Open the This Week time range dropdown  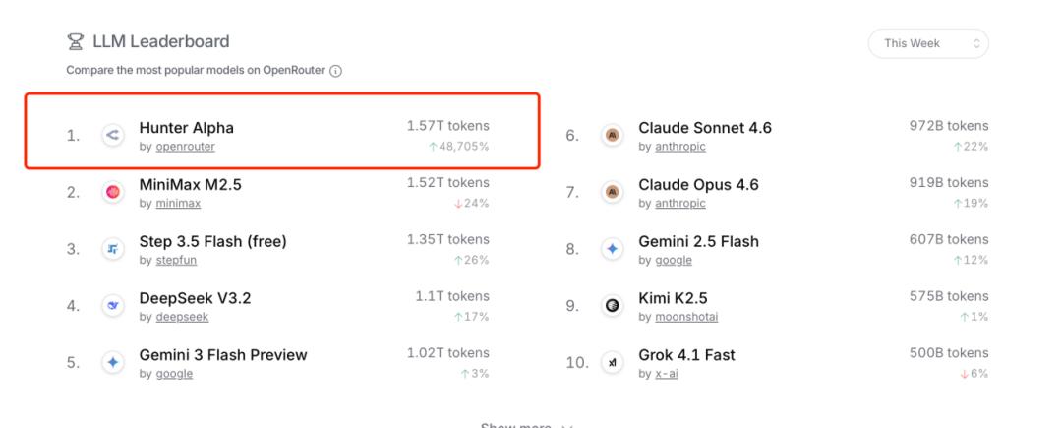927,43
